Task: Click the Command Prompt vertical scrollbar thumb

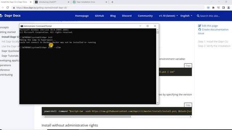Action: click(157, 32)
